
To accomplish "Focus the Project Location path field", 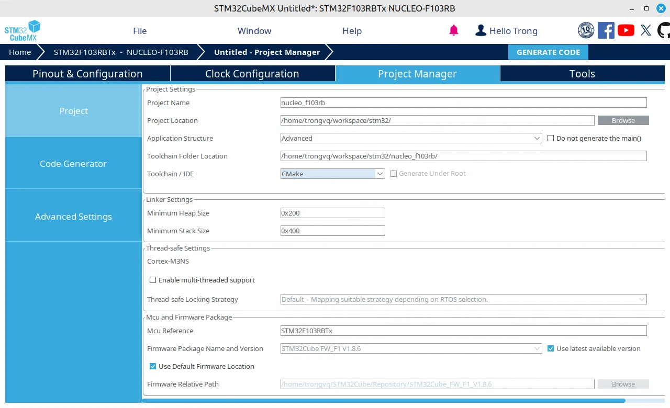I will (438, 120).
